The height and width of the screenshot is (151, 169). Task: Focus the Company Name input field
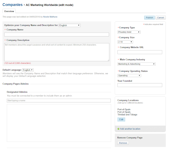[x=57, y=35]
